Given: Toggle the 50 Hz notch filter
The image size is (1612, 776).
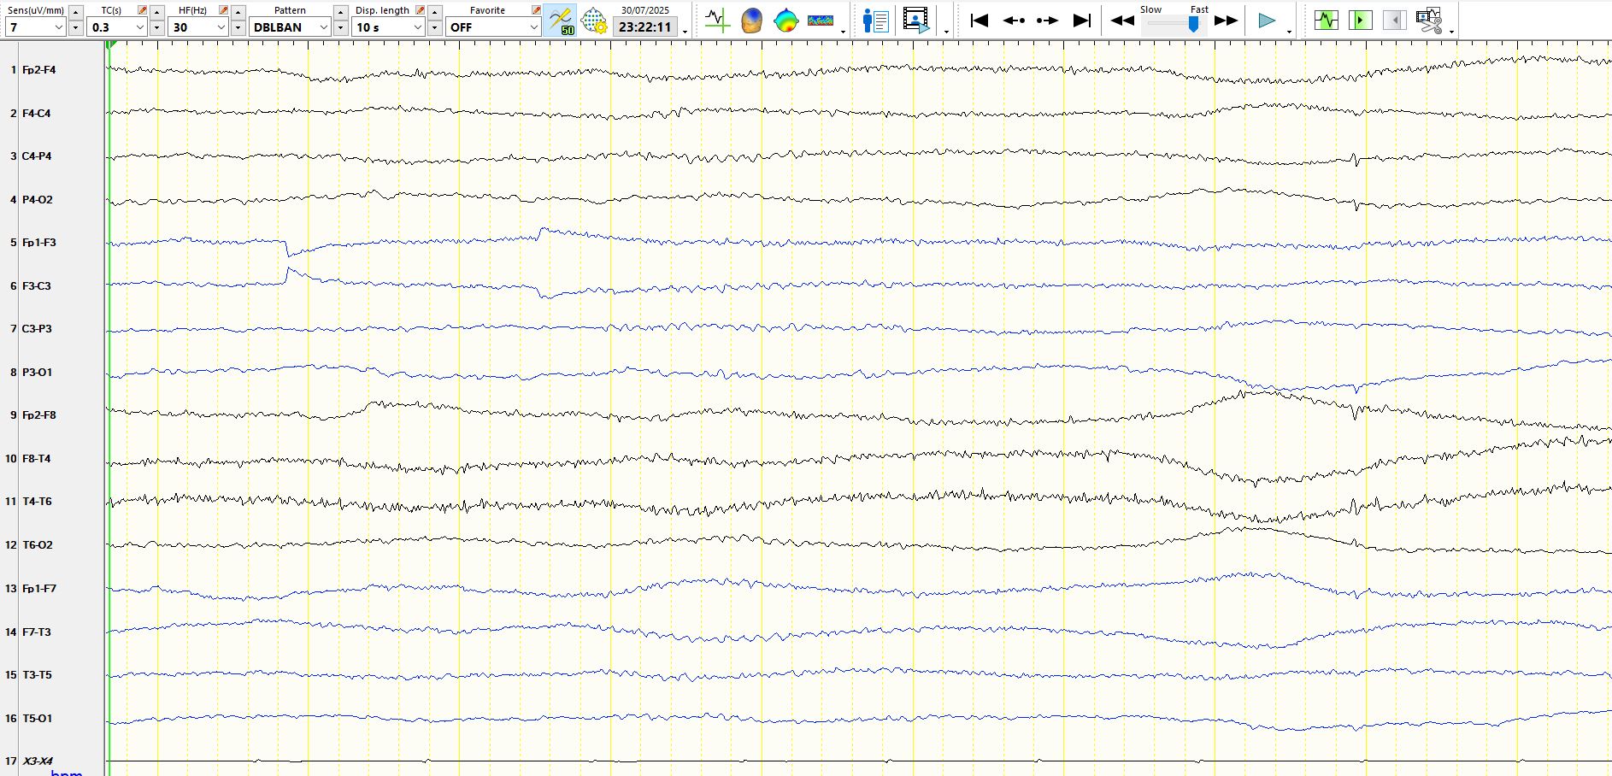Looking at the screenshot, I should coord(561,21).
